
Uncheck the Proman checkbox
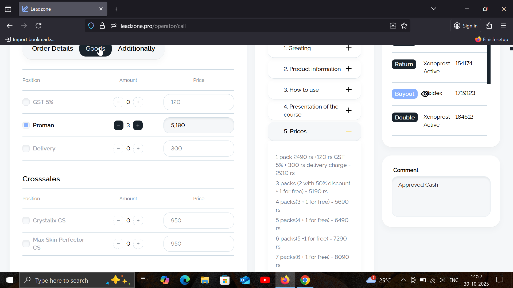click(x=26, y=125)
